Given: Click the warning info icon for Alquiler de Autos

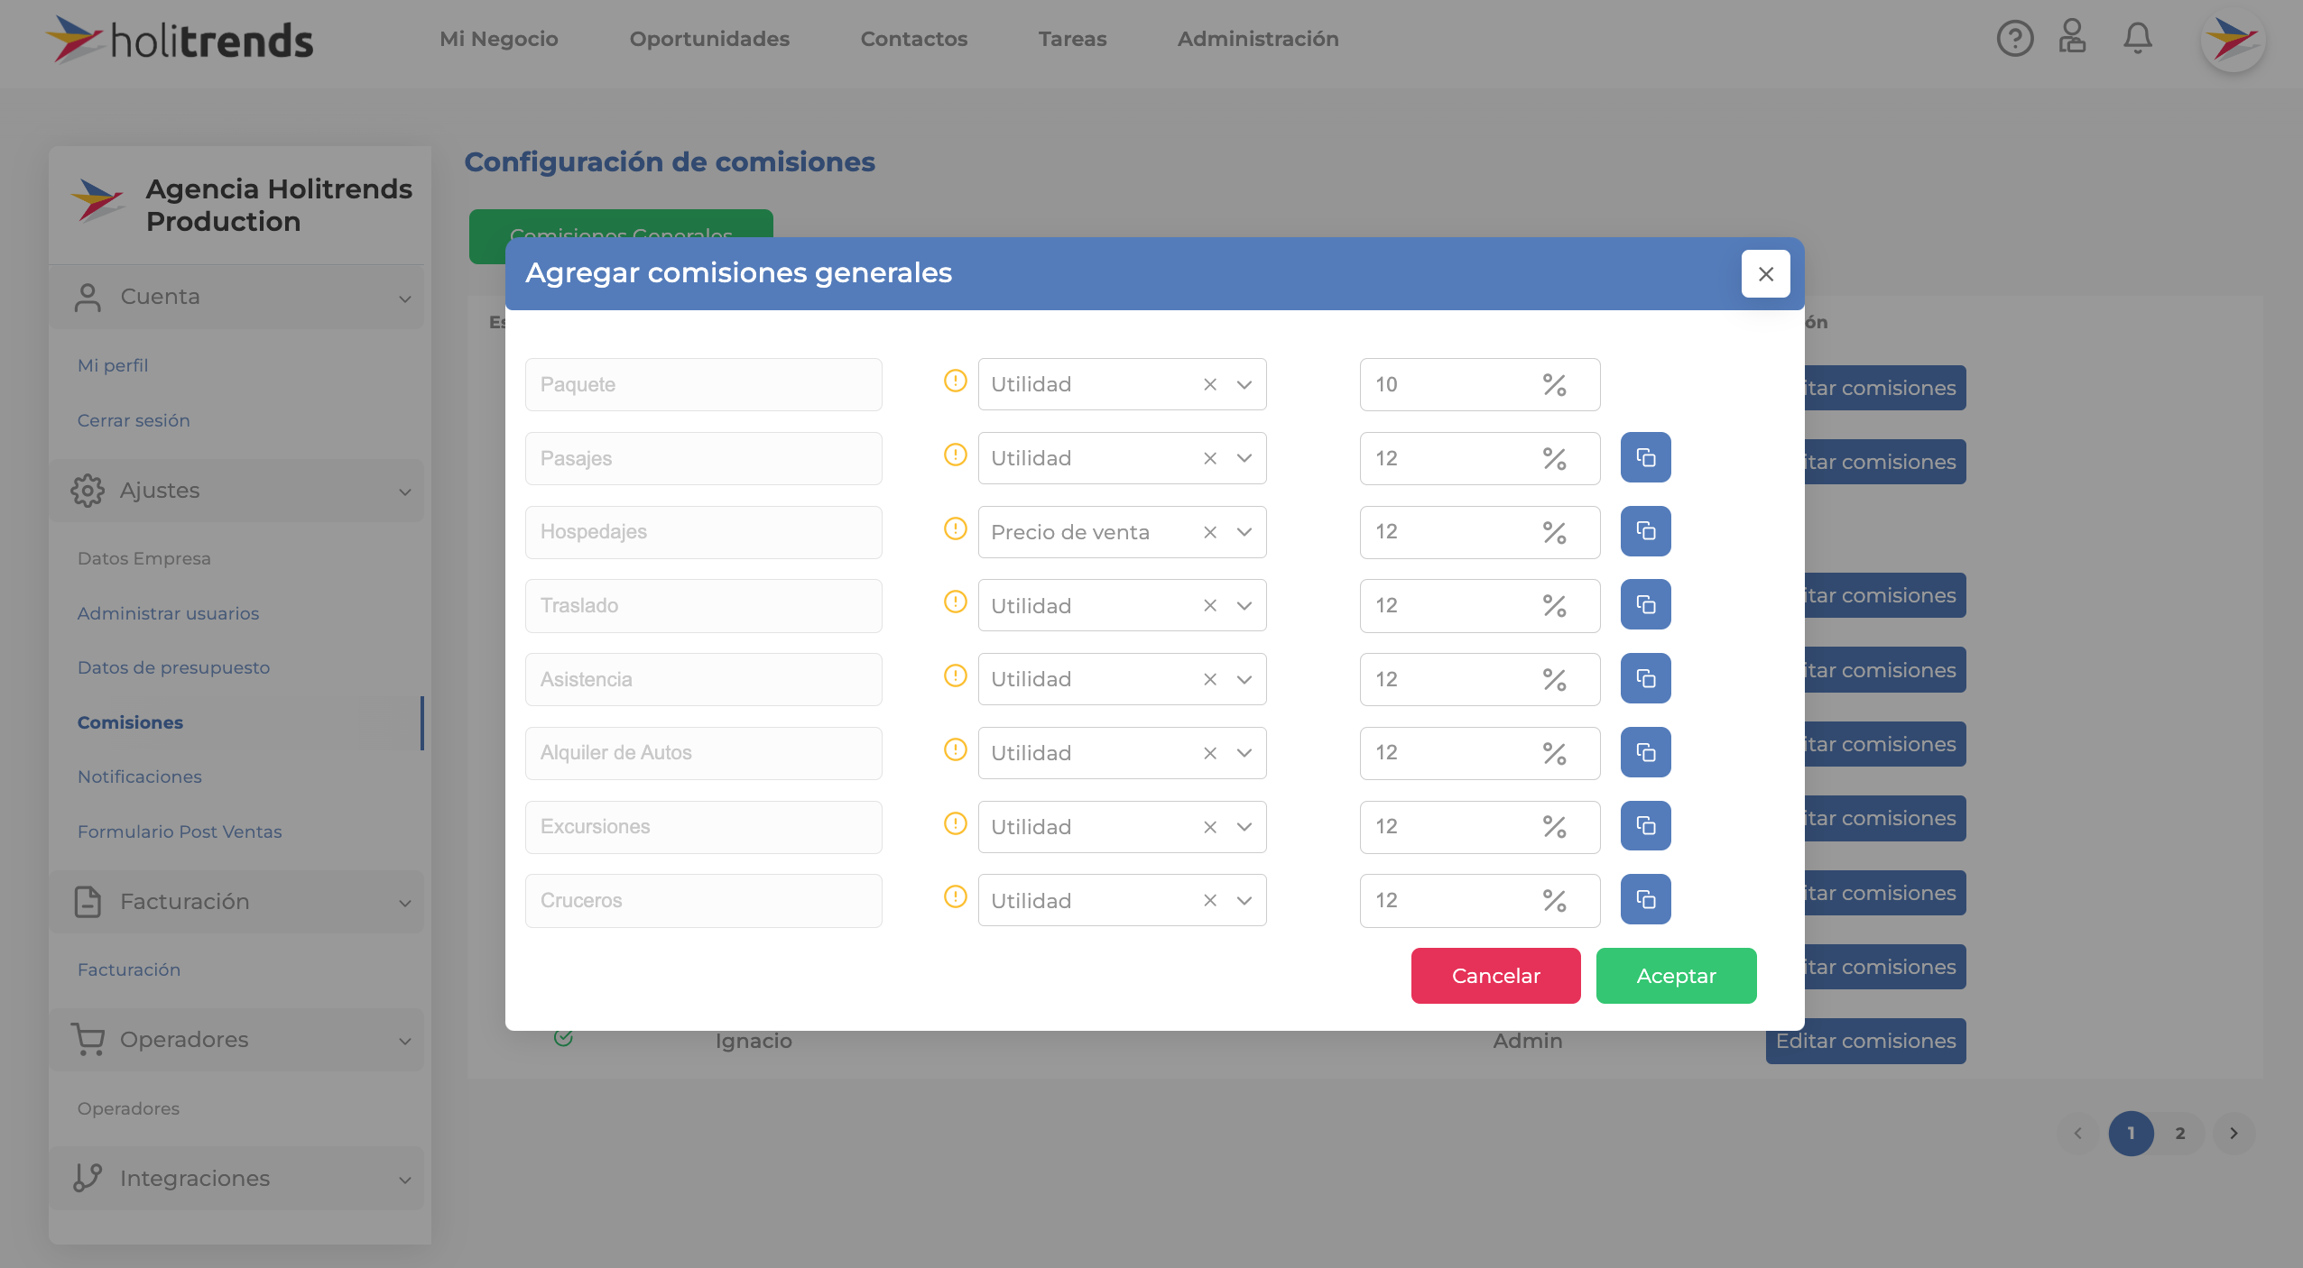Looking at the screenshot, I should click(x=955, y=749).
